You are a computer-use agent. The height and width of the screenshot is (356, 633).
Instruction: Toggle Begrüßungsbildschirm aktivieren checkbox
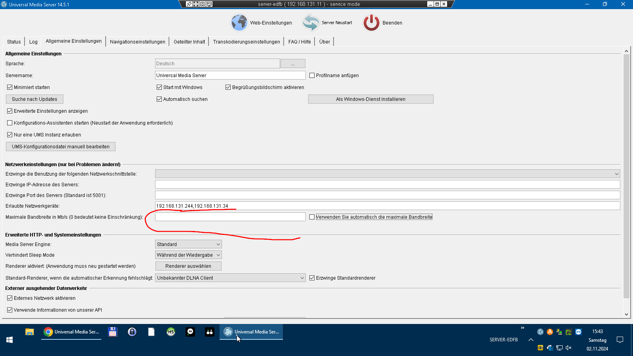pos(228,87)
